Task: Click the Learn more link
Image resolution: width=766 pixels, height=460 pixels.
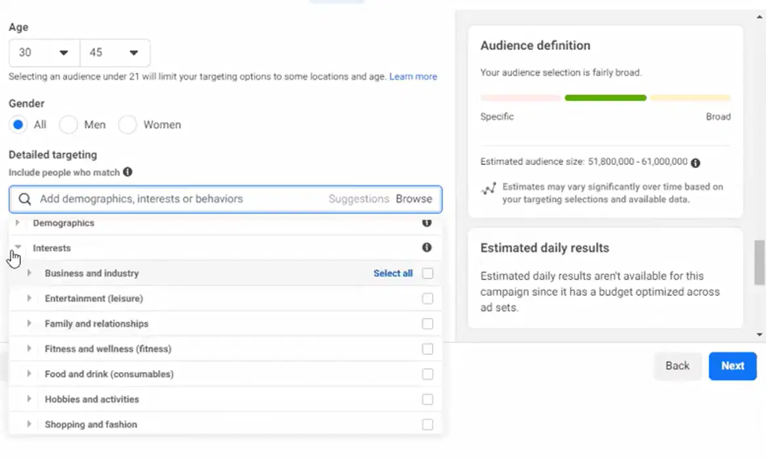Action: tap(414, 77)
